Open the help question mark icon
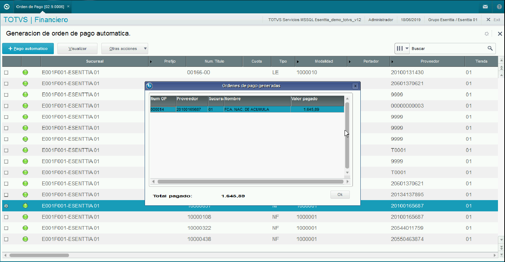The height and width of the screenshot is (262, 505). tap(499, 7)
